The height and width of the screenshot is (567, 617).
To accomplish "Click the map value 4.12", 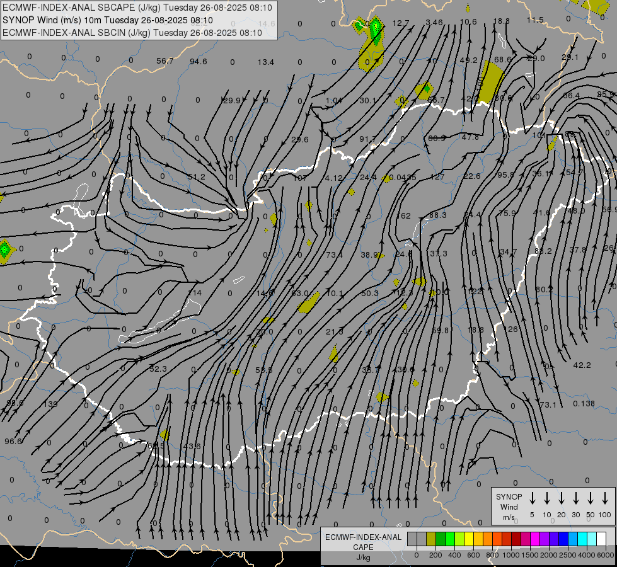I will (x=334, y=178).
